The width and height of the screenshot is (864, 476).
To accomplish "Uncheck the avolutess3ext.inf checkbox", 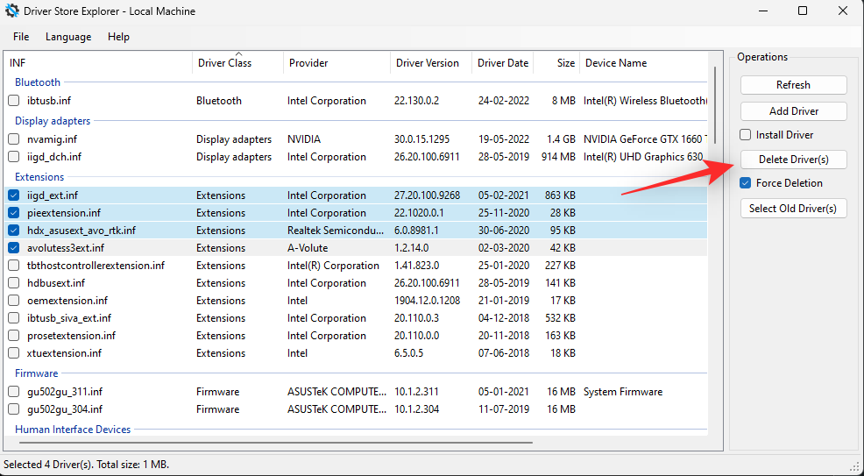I will coord(14,248).
